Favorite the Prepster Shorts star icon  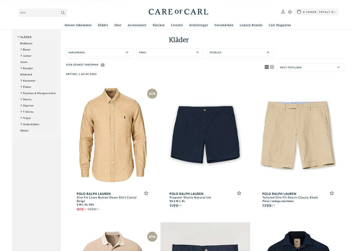tap(239, 193)
